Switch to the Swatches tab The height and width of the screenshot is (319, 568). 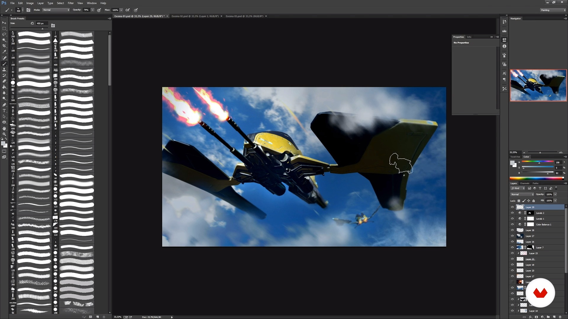click(515, 157)
